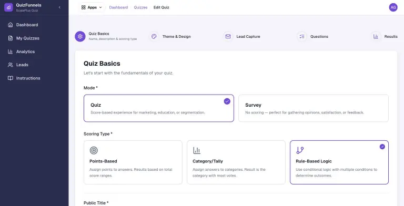404x206 pixels.
Task: Click the Lead Capture envelope icon
Action: [228, 37]
